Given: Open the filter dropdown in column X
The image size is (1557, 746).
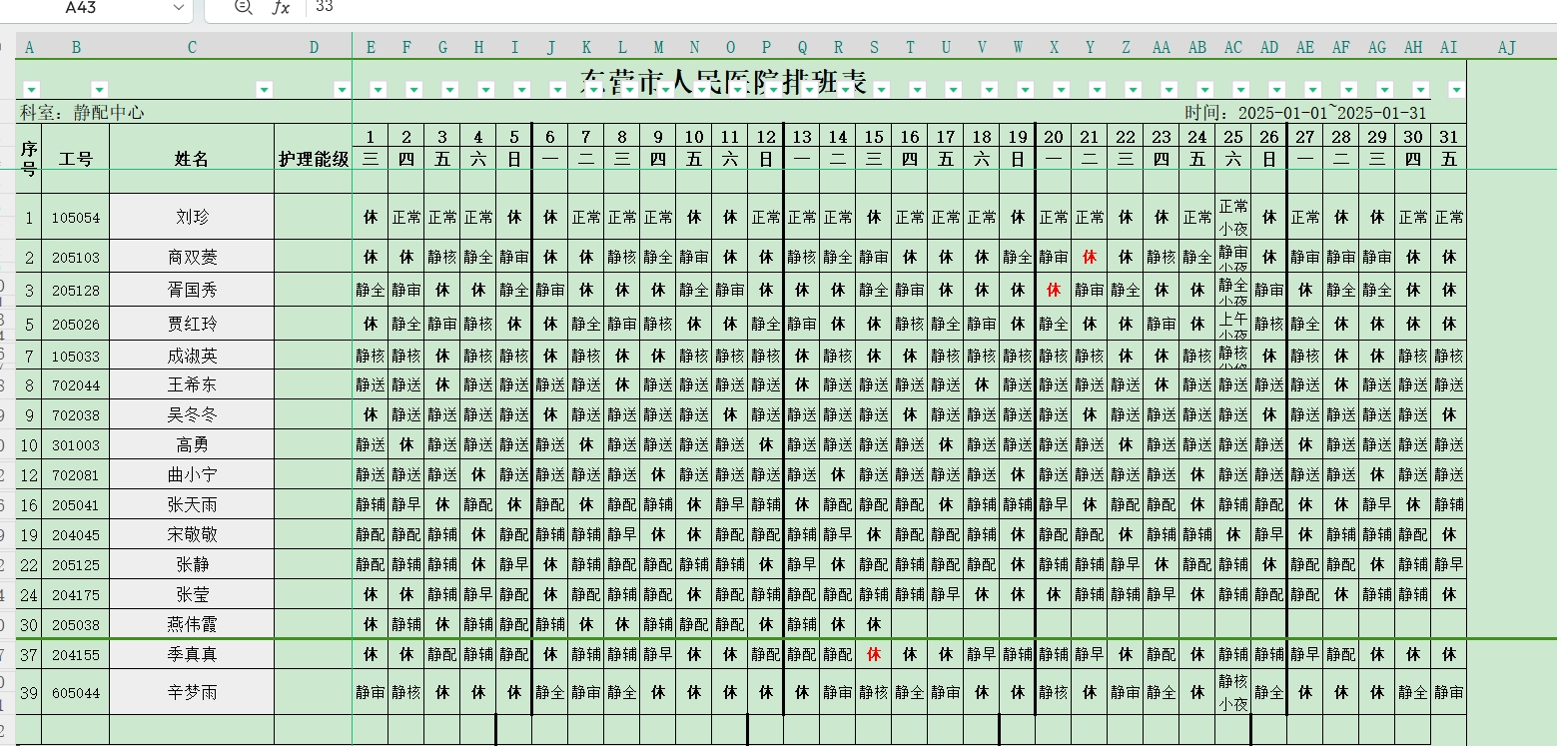Looking at the screenshot, I should [x=1061, y=89].
